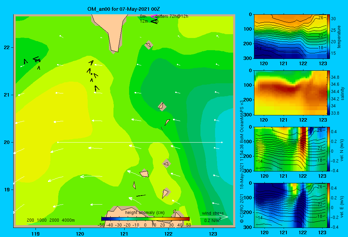Click longitude label 119 on main map

coord(35,234)
